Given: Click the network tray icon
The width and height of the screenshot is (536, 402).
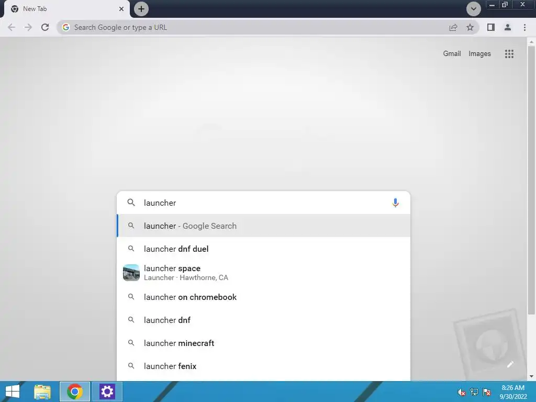Looking at the screenshot, I should (474, 392).
